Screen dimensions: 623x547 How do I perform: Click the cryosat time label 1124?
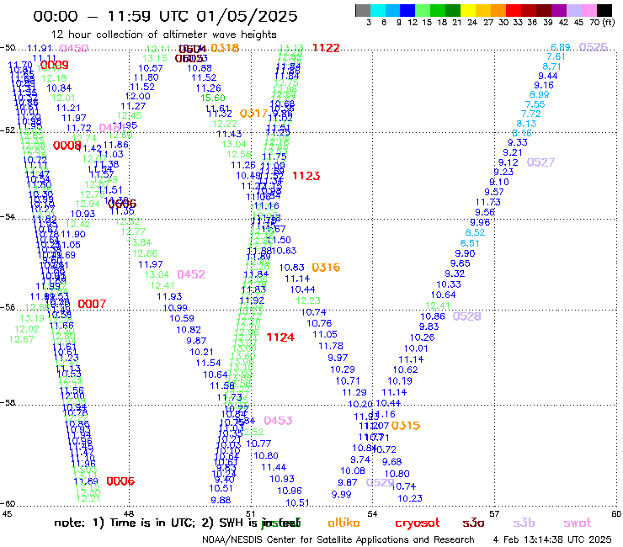tap(280, 337)
